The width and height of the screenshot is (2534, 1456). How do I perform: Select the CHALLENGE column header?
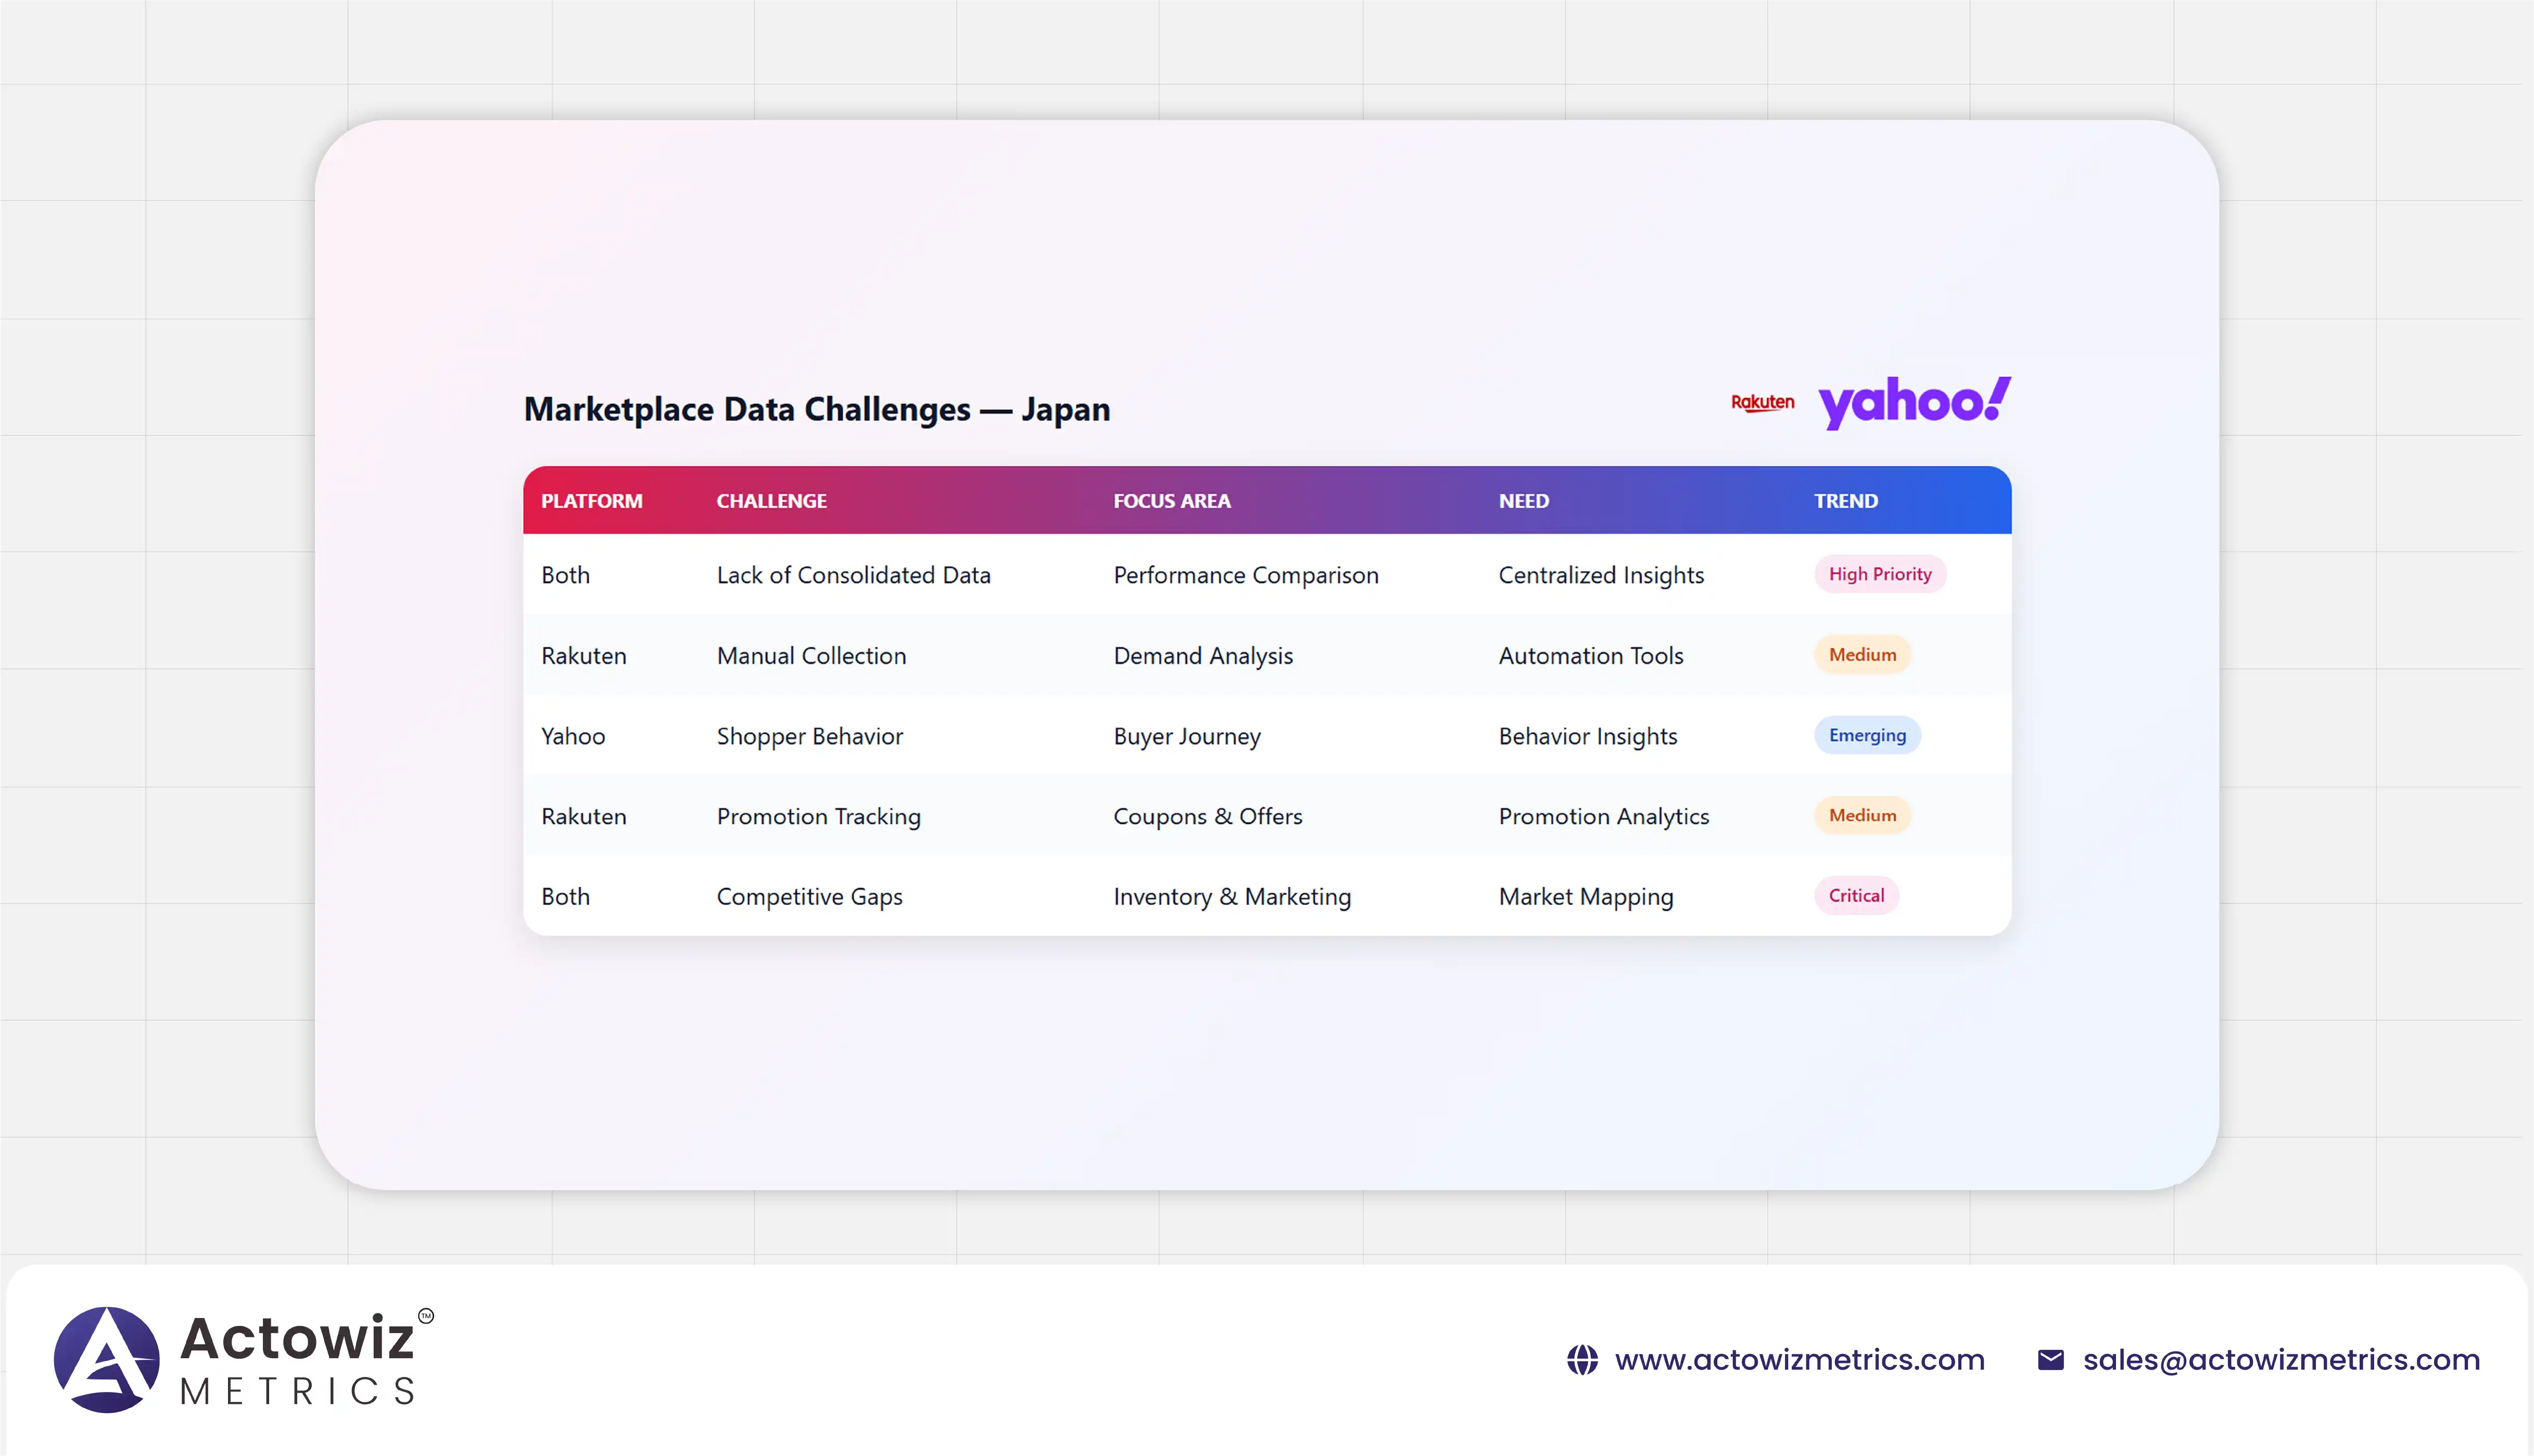(x=771, y=501)
